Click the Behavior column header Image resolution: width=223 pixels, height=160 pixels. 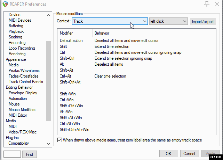tap(102, 33)
